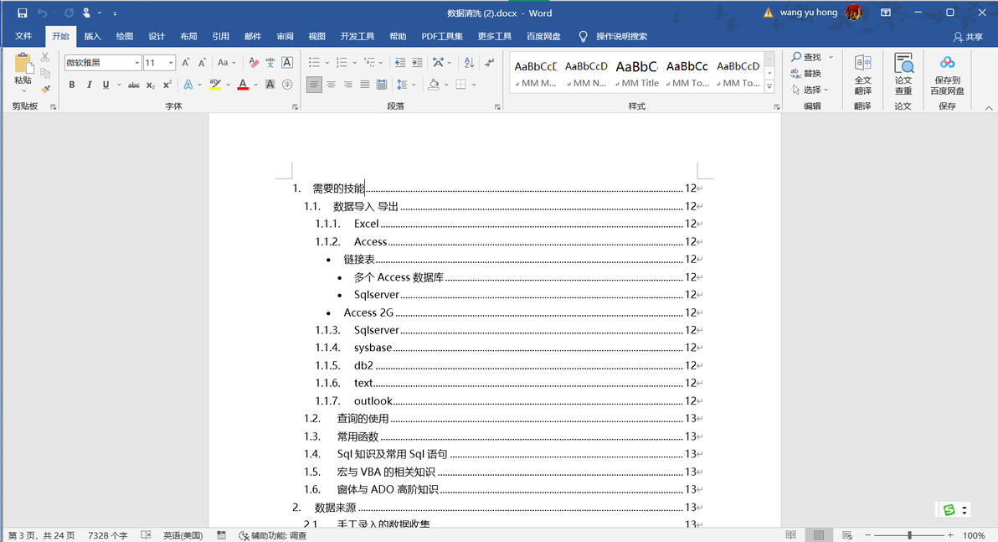Open the font size dropdown
Viewport: 998px width, 542px height.
coord(171,63)
